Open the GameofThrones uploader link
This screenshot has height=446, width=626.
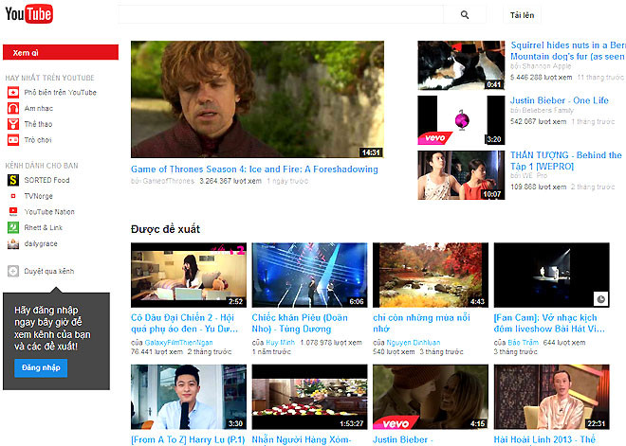pos(169,181)
